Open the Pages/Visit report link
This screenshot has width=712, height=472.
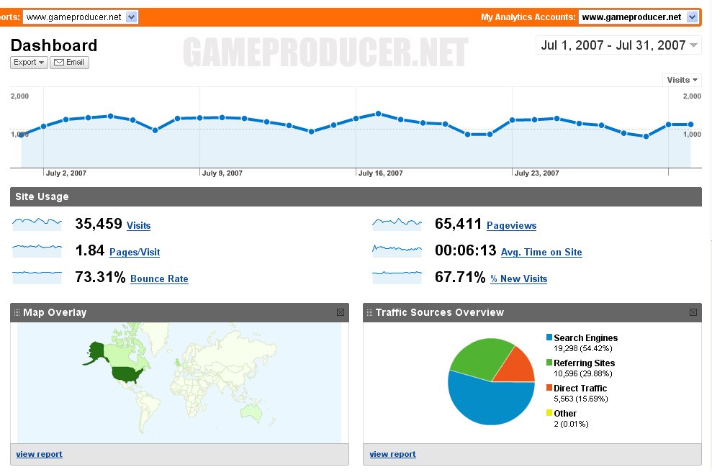tap(135, 252)
